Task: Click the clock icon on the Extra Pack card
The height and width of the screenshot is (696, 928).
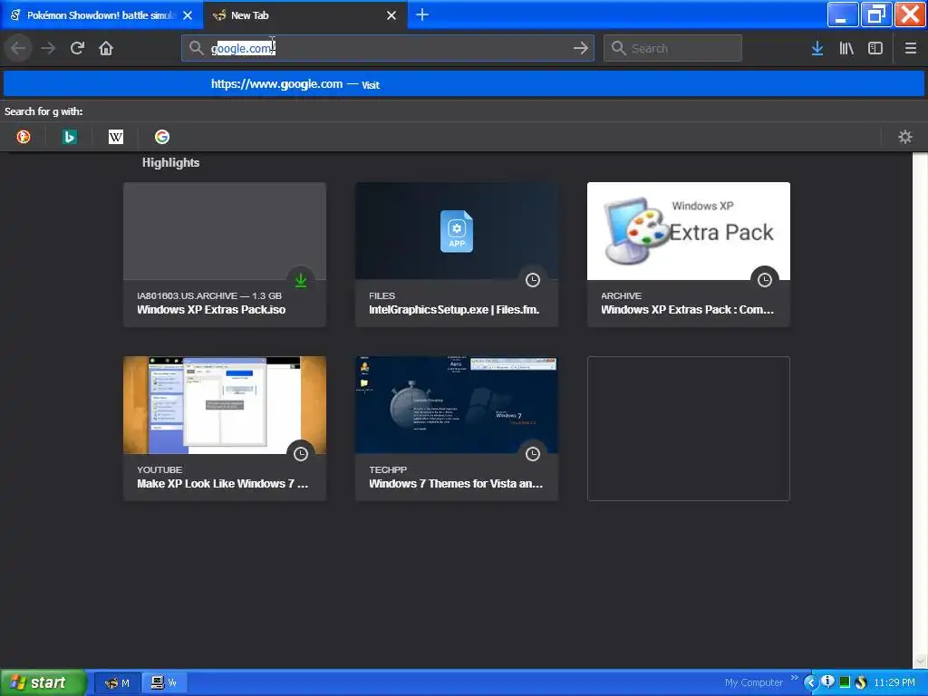Action: pyautogui.click(x=765, y=280)
